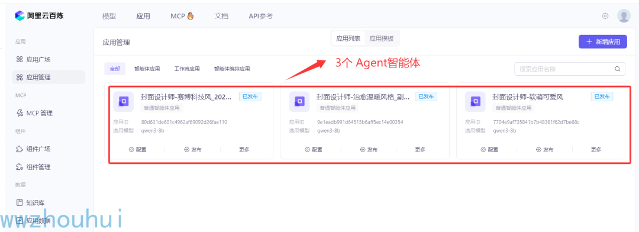
Task: Click the 新增应用 button
Action: point(603,41)
